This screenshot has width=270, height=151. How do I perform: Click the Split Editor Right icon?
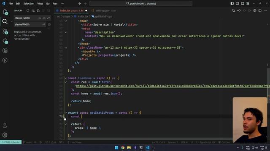pos(260,10)
